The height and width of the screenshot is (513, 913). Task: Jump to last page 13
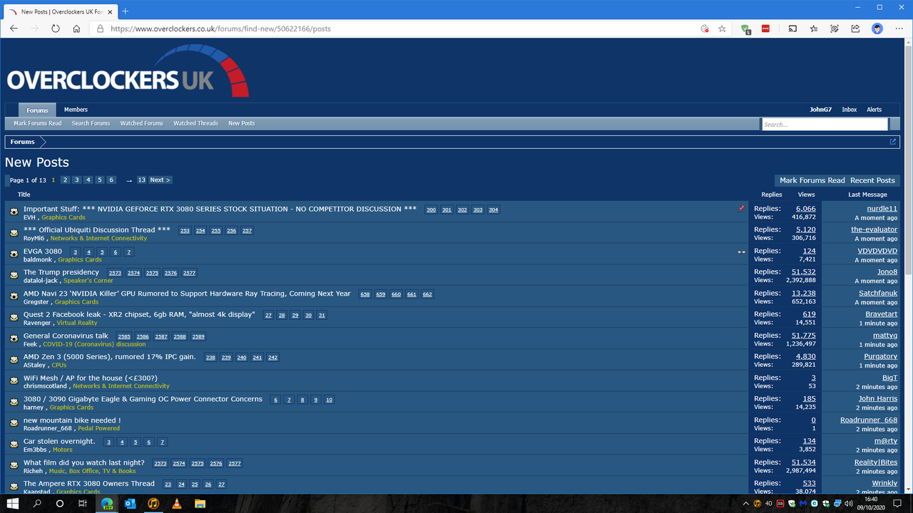point(141,180)
